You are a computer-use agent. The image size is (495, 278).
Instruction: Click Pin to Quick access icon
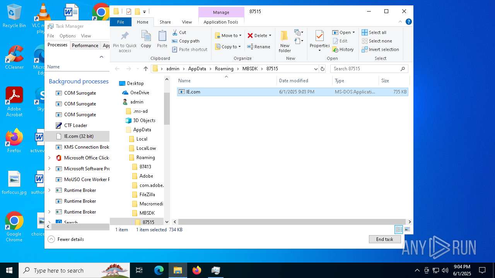tap(125, 42)
